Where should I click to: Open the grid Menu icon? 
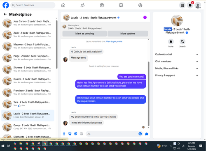(182, 5)
